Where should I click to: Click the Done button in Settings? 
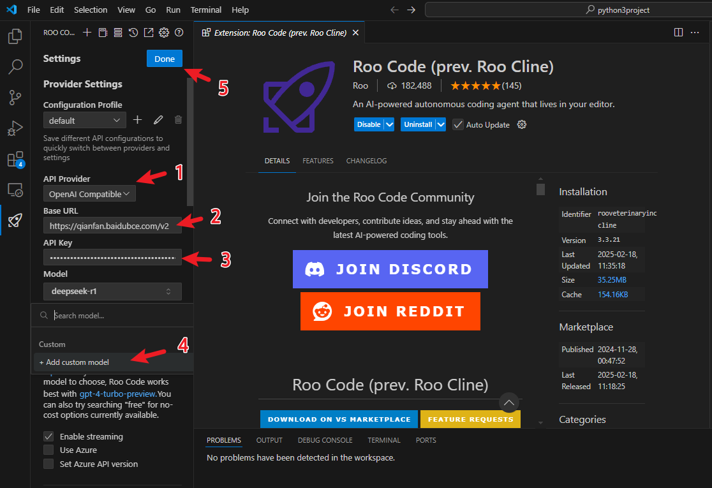tap(165, 59)
